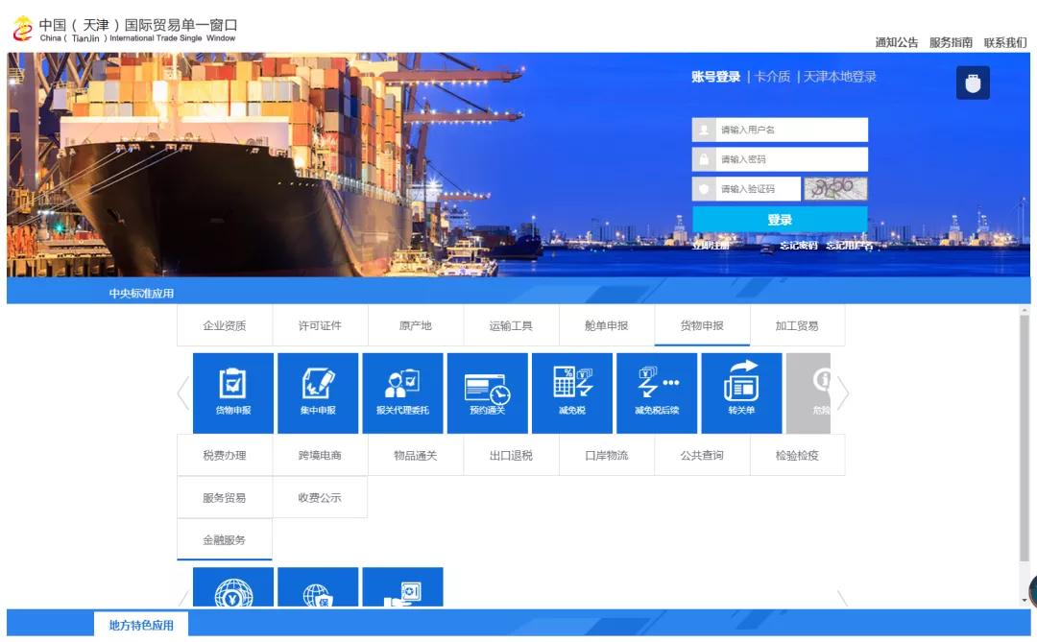Select the 企业资质 category tab
The width and height of the screenshot is (1037, 642).
224,325
